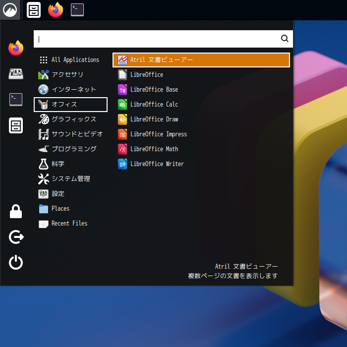The image size is (347, 347).
Task: Lock the screen with padlock icon
Action: [x=16, y=211]
